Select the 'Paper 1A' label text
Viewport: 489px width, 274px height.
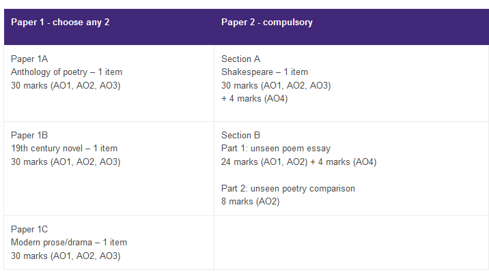(29, 59)
